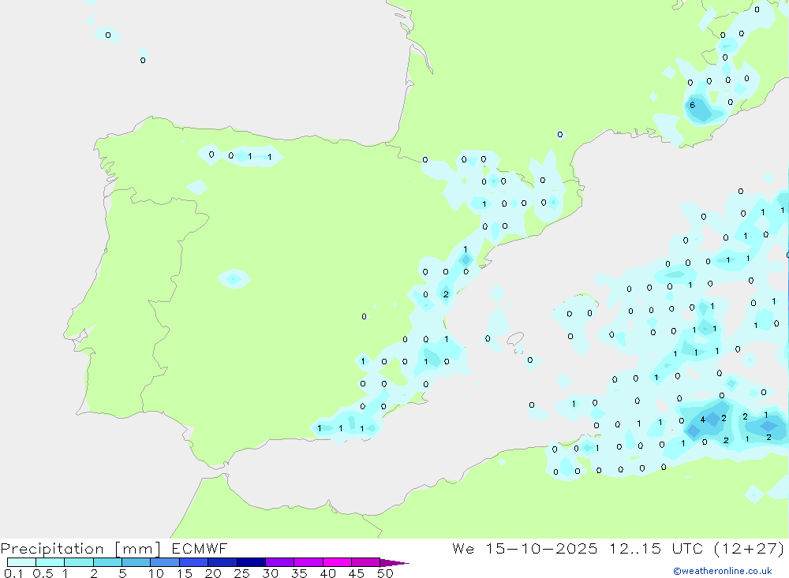Click the '0.1' legend scale label
Image resolution: width=789 pixels, height=578 pixels.
point(13,573)
